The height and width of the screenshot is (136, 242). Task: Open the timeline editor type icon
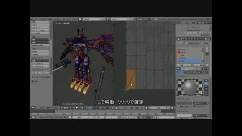point(33,117)
